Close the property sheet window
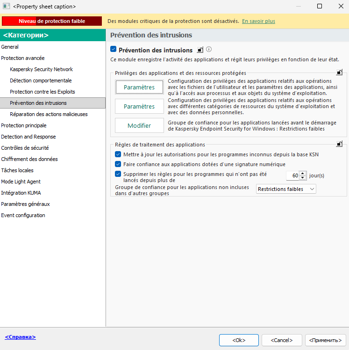Viewport: 349px width, 350px height. tap(341, 6)
